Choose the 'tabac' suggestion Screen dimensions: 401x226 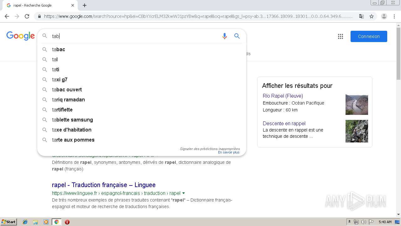coord(142,49)
